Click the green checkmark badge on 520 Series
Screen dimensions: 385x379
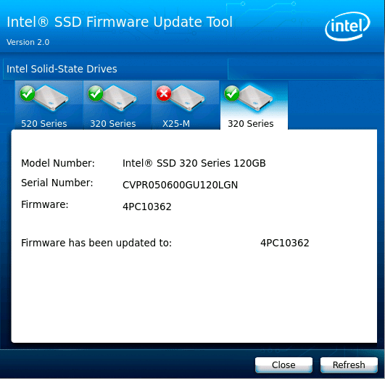28,93
